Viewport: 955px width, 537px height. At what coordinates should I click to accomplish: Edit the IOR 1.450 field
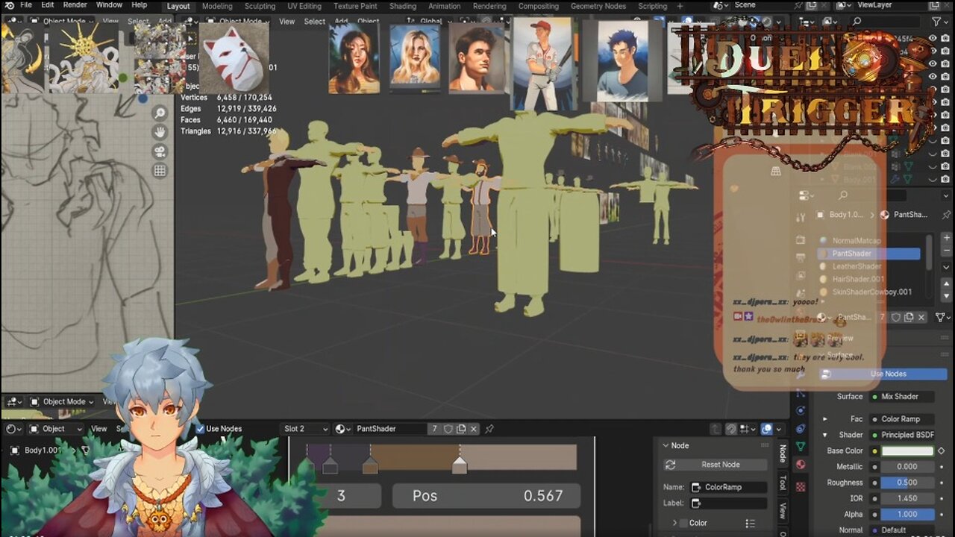point(907,498)
